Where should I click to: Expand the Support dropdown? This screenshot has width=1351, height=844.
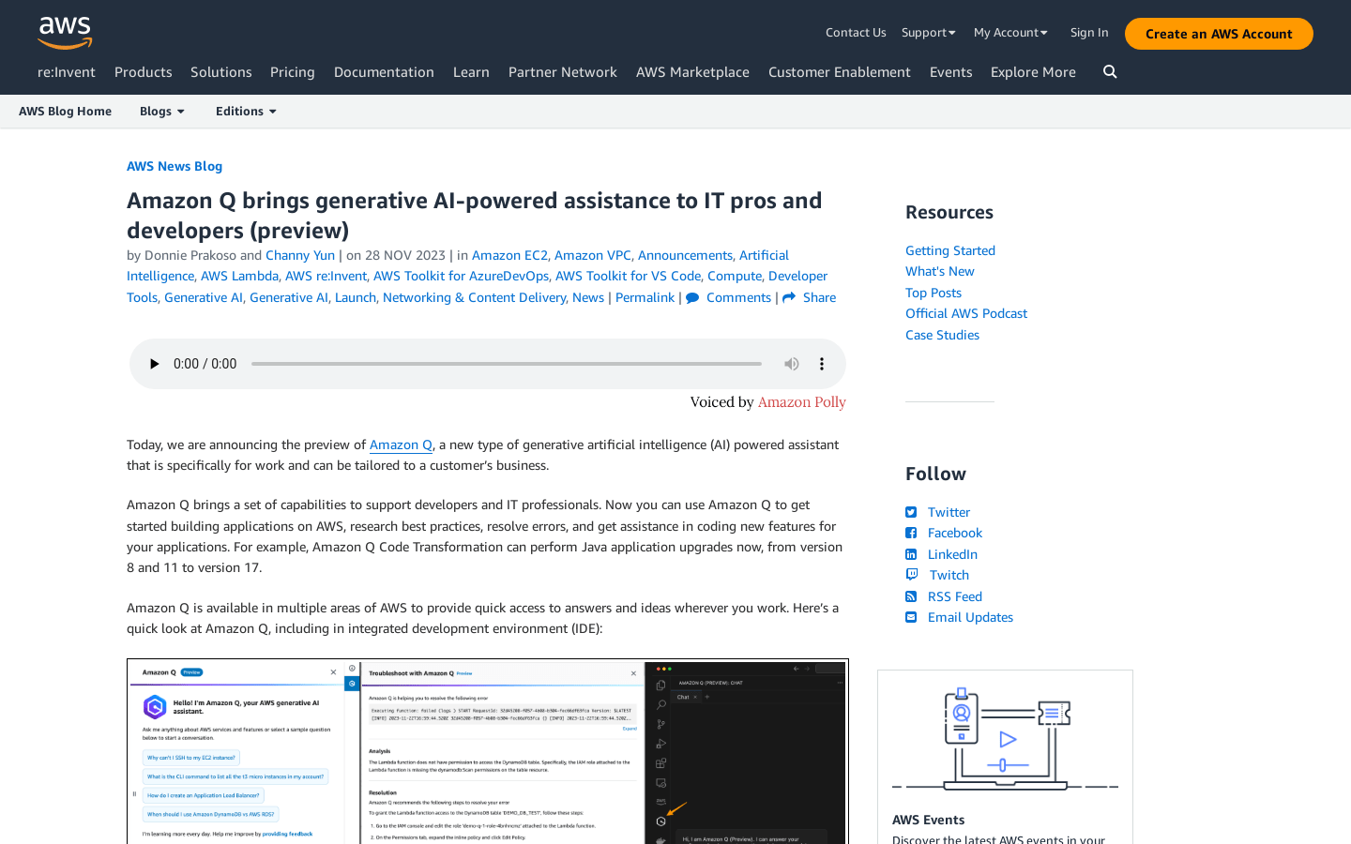928,33
